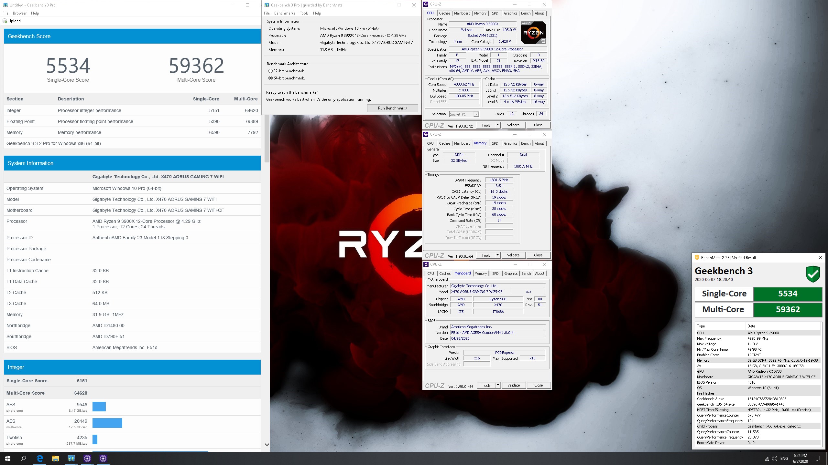Image resolution: width=828 pixels, height=465 pixels.
Task: Click Tools button in Memory CPU-Z window
Action: tap(486, 255)
